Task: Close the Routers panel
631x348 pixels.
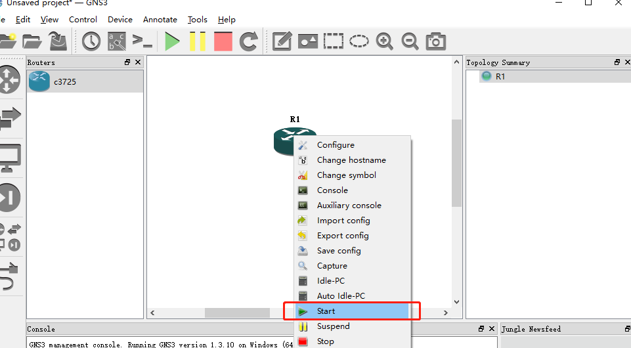Action: 138,62
